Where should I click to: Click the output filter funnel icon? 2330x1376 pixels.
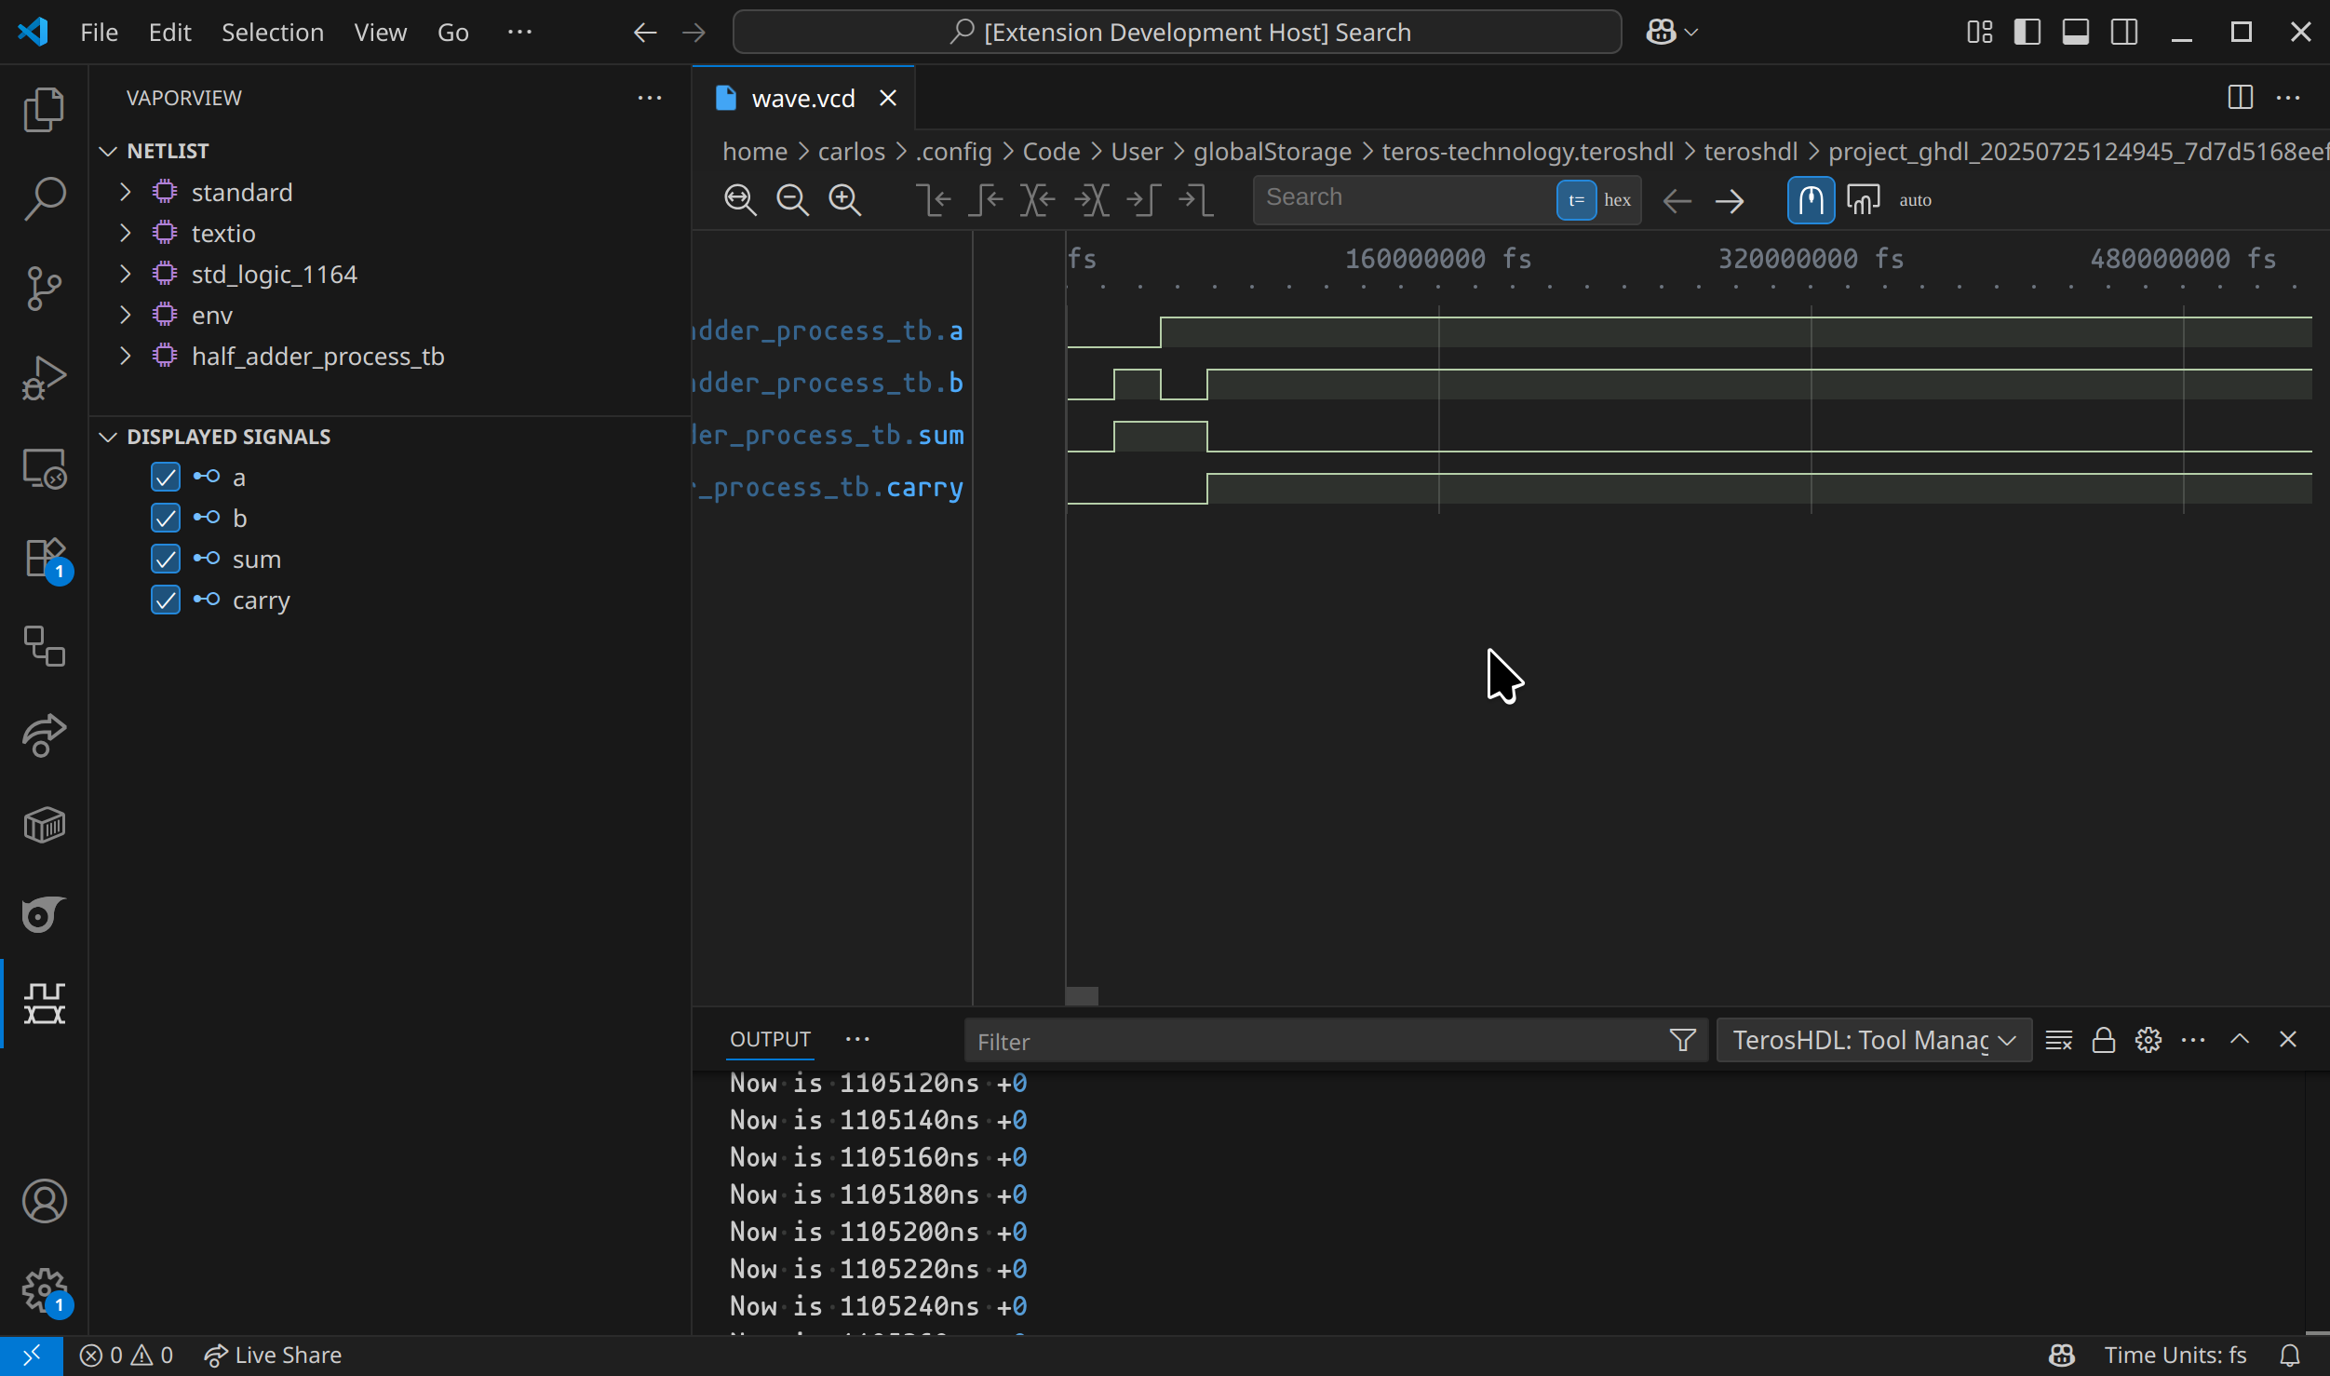(x=1683, y=1040)
